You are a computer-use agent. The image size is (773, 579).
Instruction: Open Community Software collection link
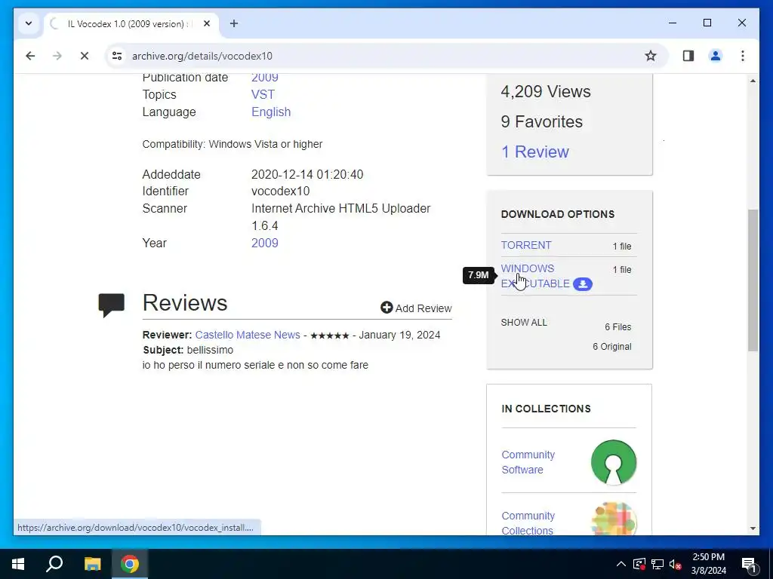(528, 462)
